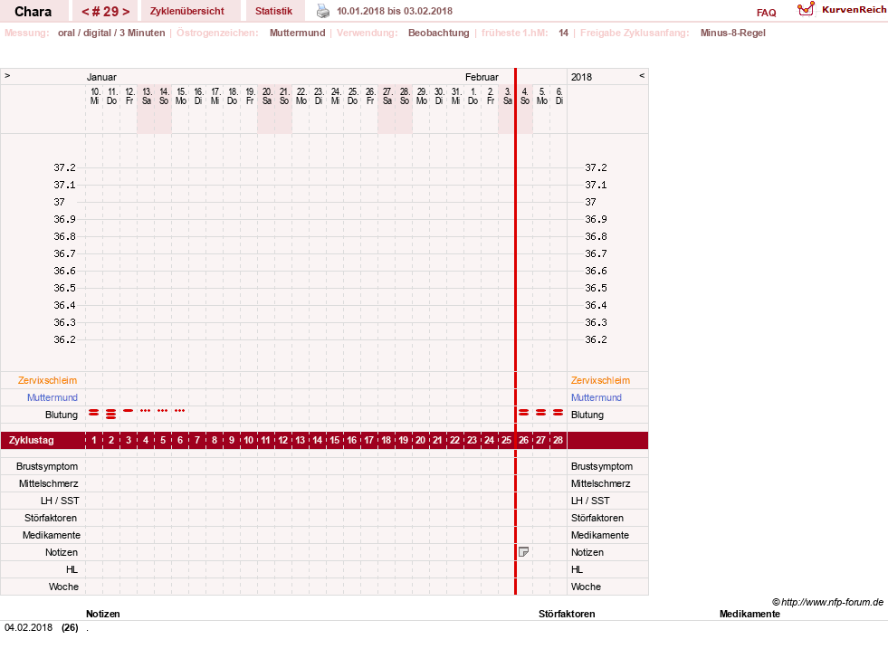Click bleeding marker on cycle day 28
This screenshot has width=888, height=649.
pos(559,413)
